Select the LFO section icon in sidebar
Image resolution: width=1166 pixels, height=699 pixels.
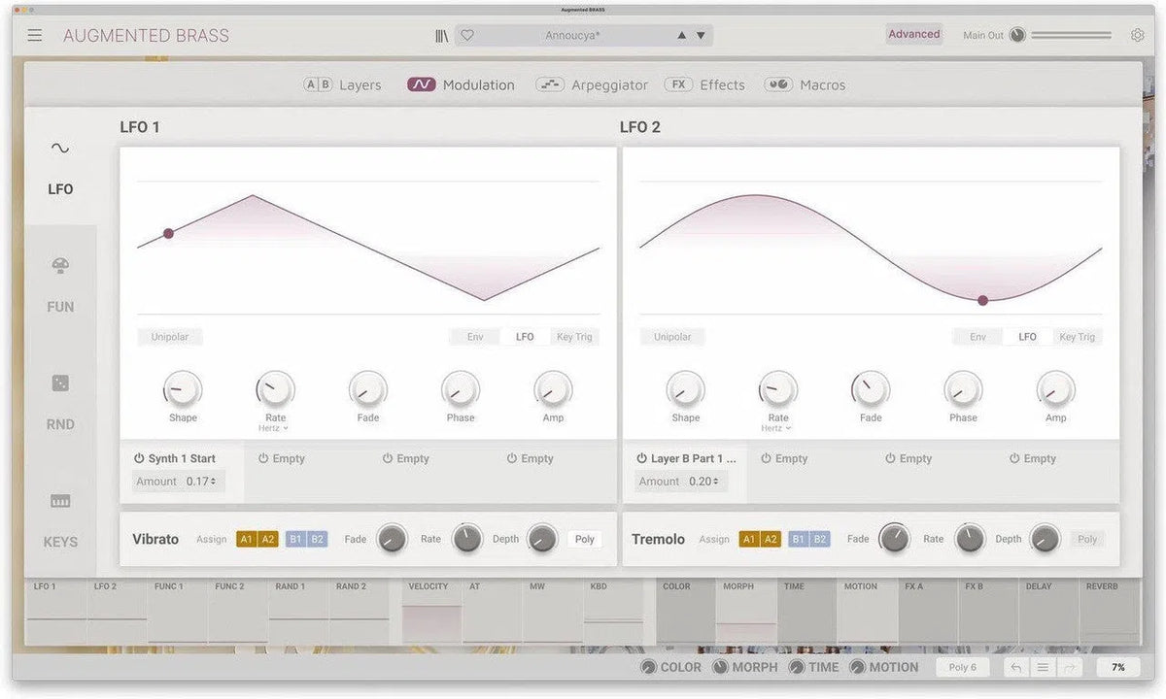coord(60,165)
